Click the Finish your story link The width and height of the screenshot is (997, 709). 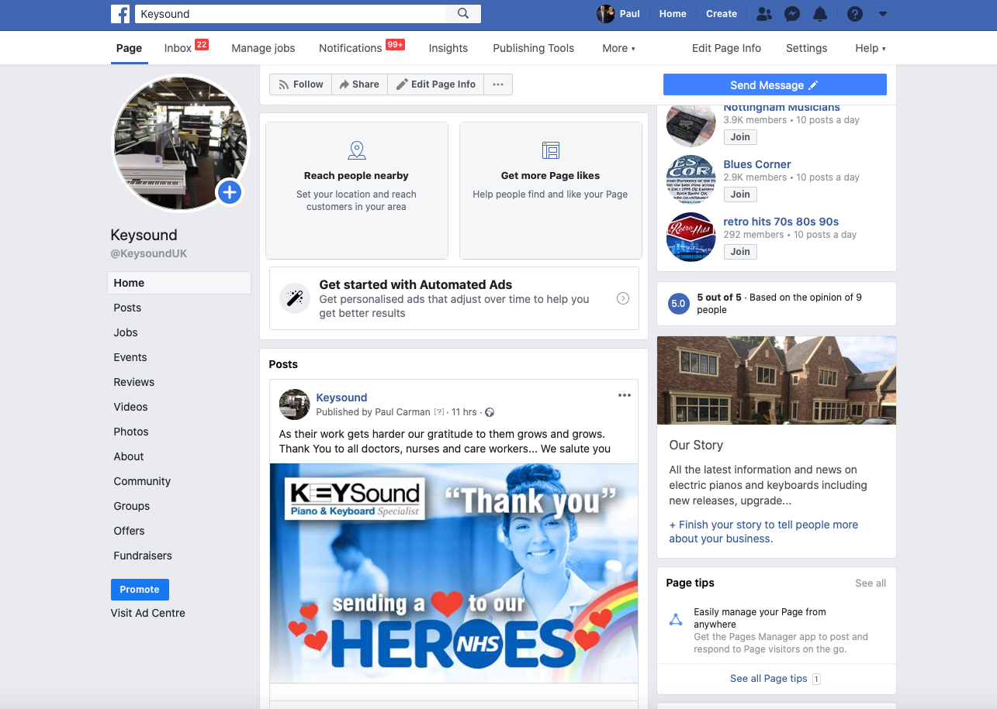click(x=763, y=532)
